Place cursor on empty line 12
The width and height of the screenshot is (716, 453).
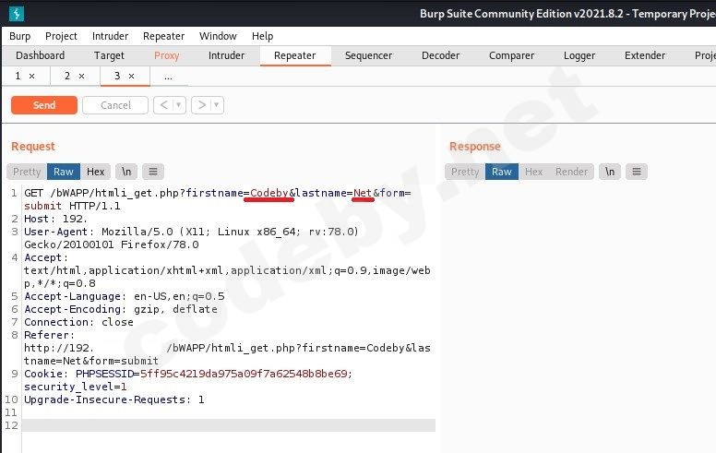coord(228,425)
